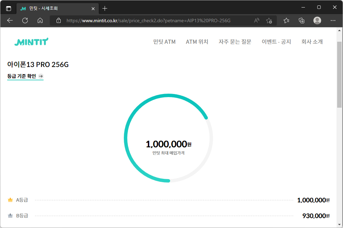Image resolution: width=343 pixels, height=228 pixels.
Task: Click B등급 price 930,000원
Action: coord(316,216)
